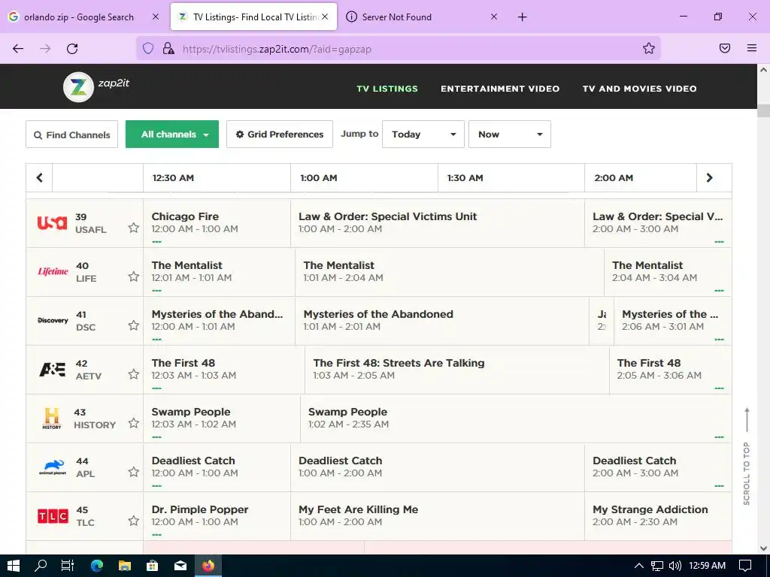Open Windows taskbar search
This screenshot has width=770, height=577.
point(41,566)
